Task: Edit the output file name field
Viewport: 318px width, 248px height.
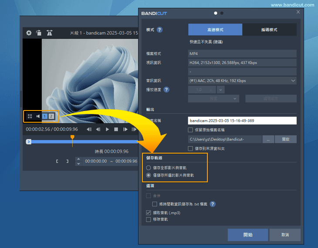Action: pos(242,121)
